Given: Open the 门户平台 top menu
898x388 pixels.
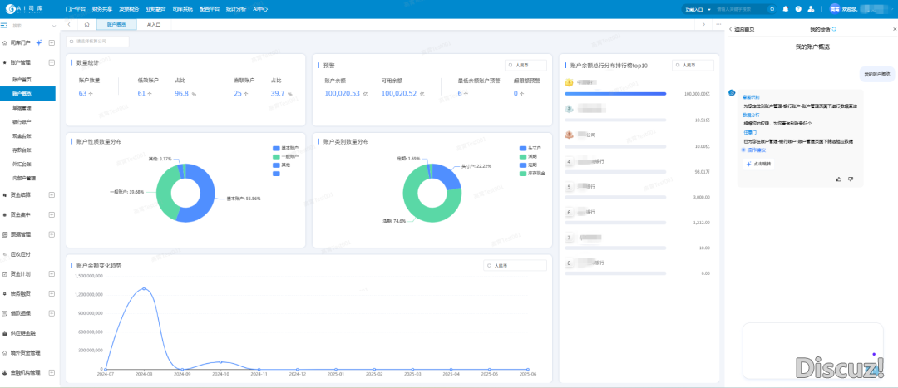Looking at the screenshot, I should [76, 9].
